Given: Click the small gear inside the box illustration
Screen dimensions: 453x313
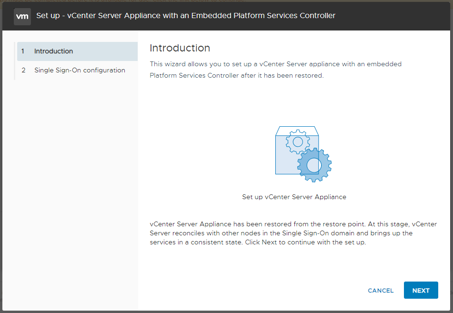Looking at the screenshot, I should tap(297, 141).
